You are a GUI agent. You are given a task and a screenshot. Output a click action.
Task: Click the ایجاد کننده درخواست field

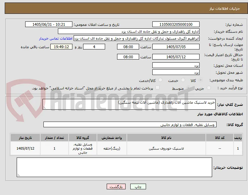137,38
